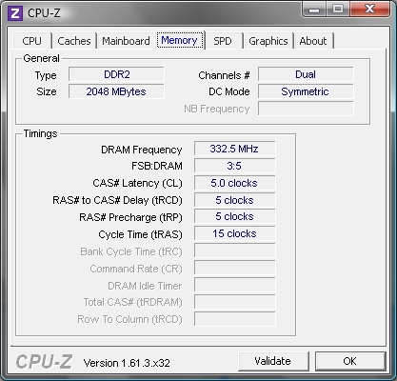Screen dimensions: 397x381
Task: Click the CAS# Latency value 5.0 clocks
Action: click(234, 183)
